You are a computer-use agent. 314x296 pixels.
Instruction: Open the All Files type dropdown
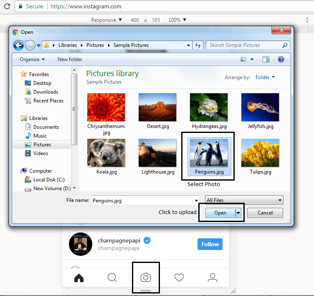(x=244, y=200)
